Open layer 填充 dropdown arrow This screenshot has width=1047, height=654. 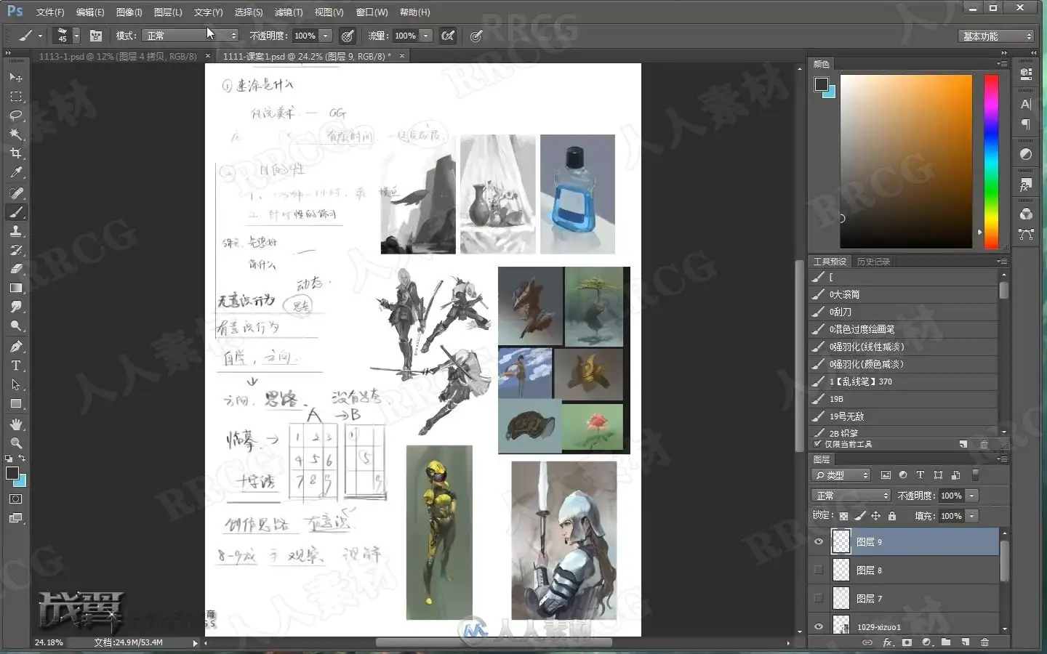coord(972,516)
